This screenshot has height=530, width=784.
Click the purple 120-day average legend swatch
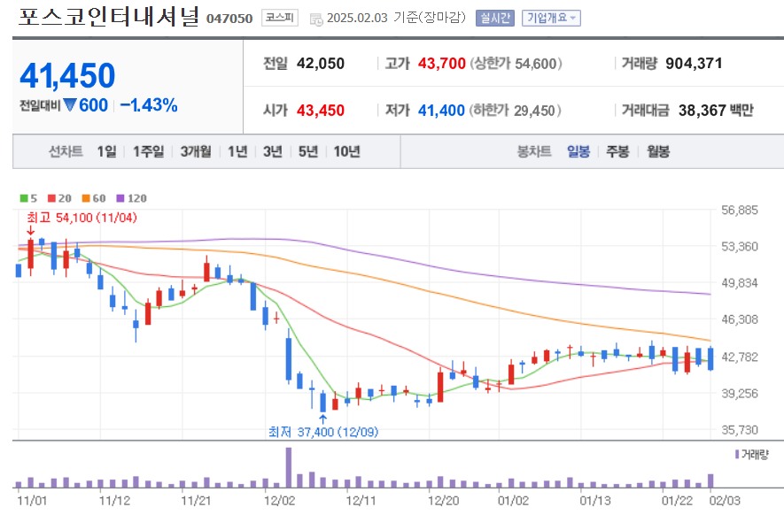pos(120,198)
